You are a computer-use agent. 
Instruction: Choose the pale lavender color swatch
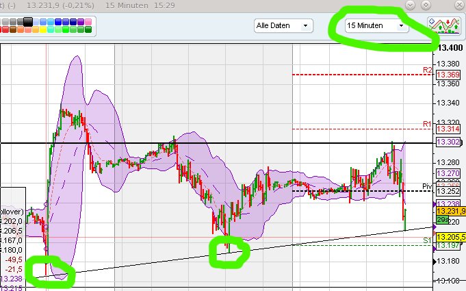click(36, 22)
